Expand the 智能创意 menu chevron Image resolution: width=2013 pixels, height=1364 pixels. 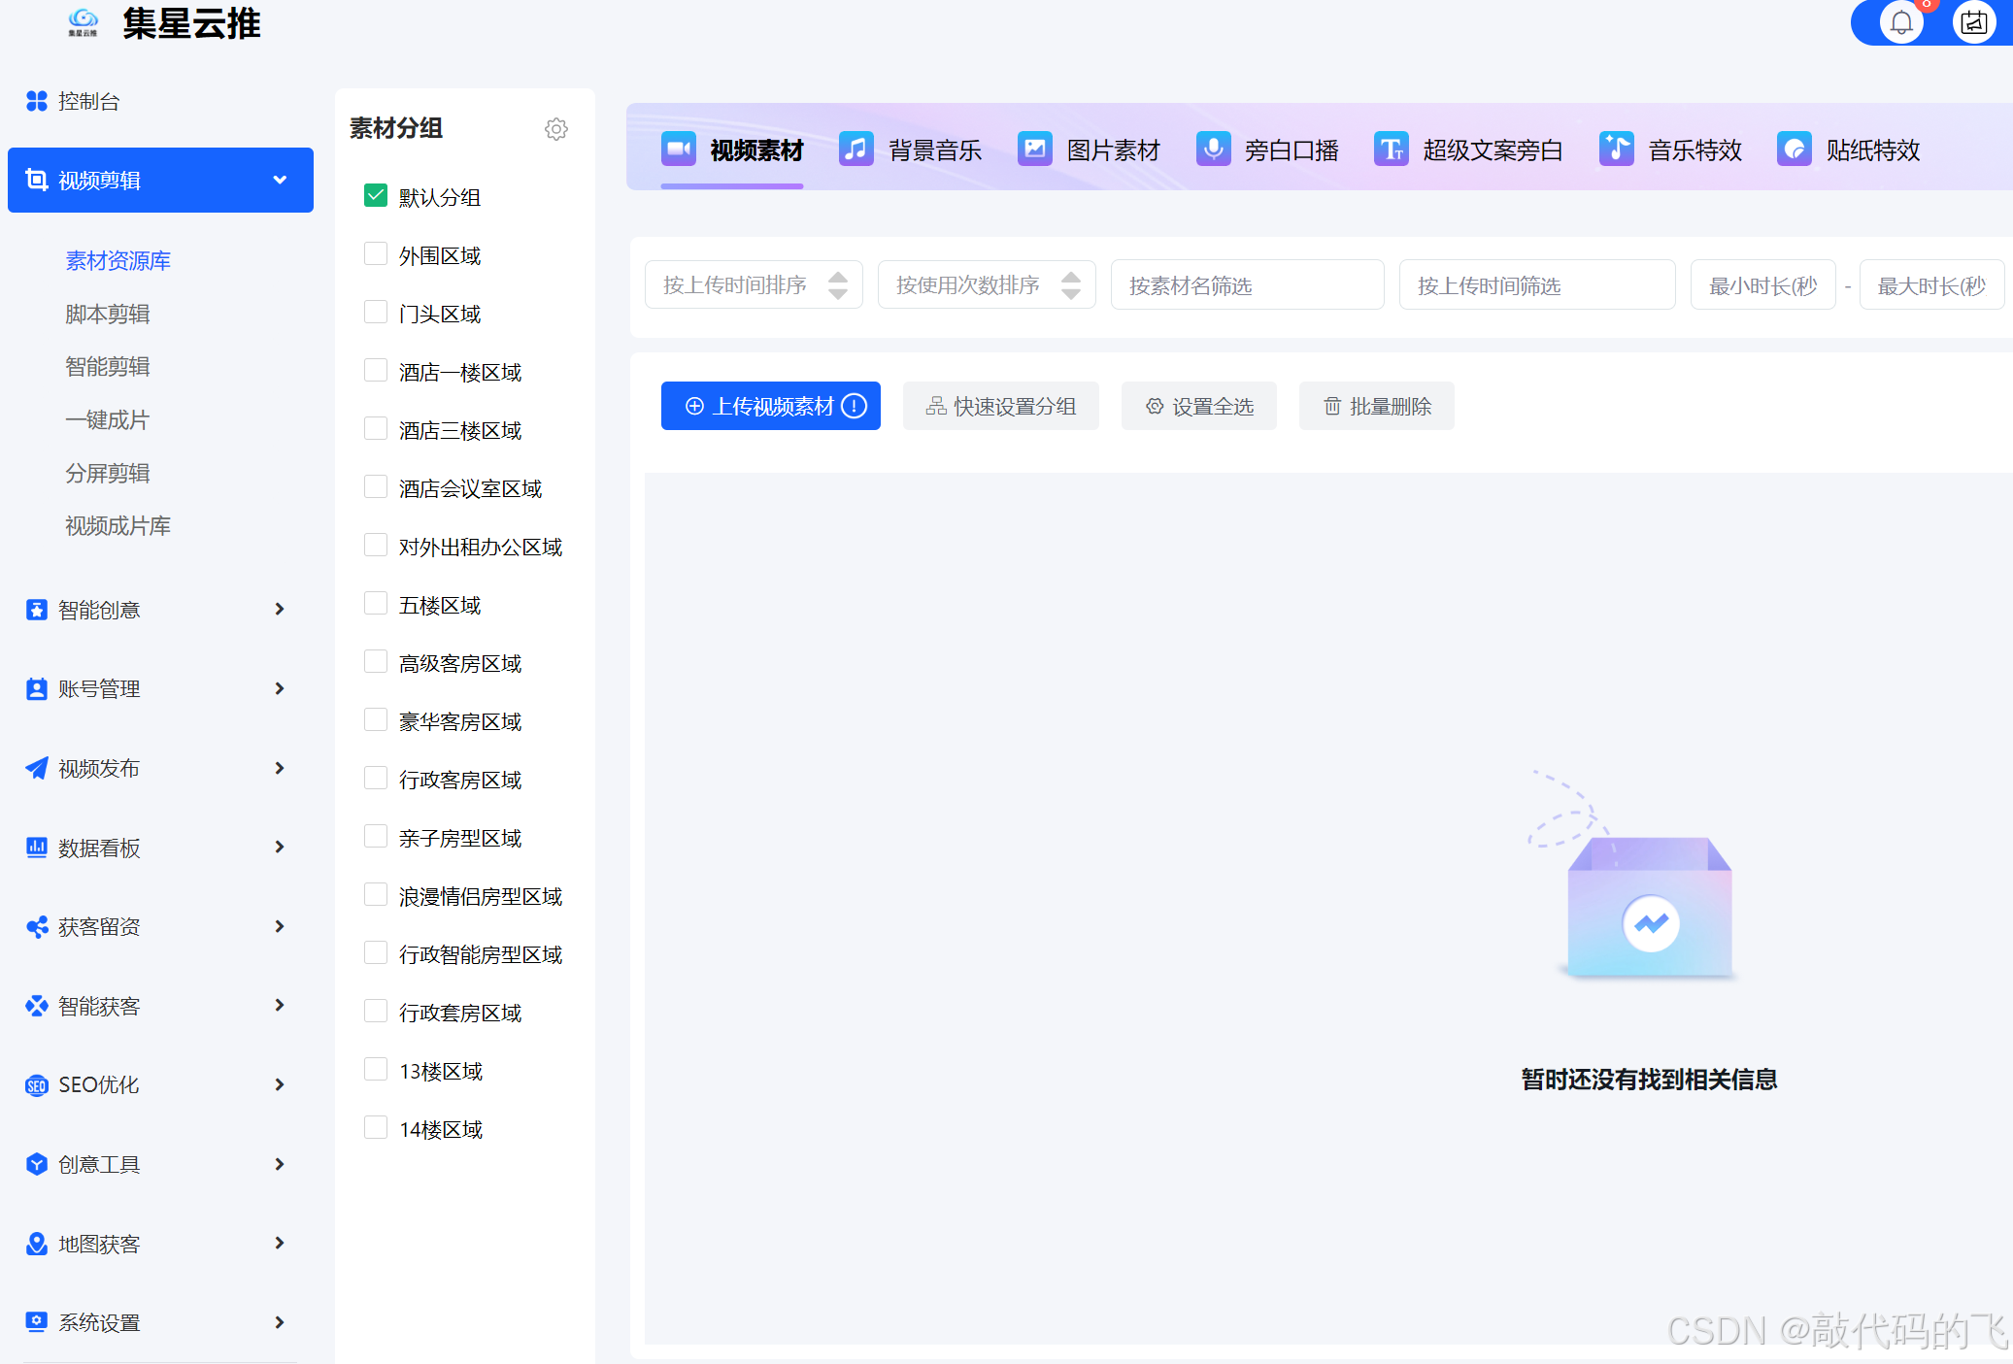280,609
